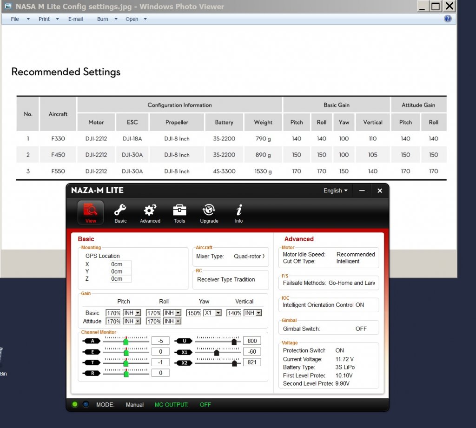This screenshot has height=428, width=476.
Task: Click the Recommended motor idle speed value
Action: coord(356,254)
